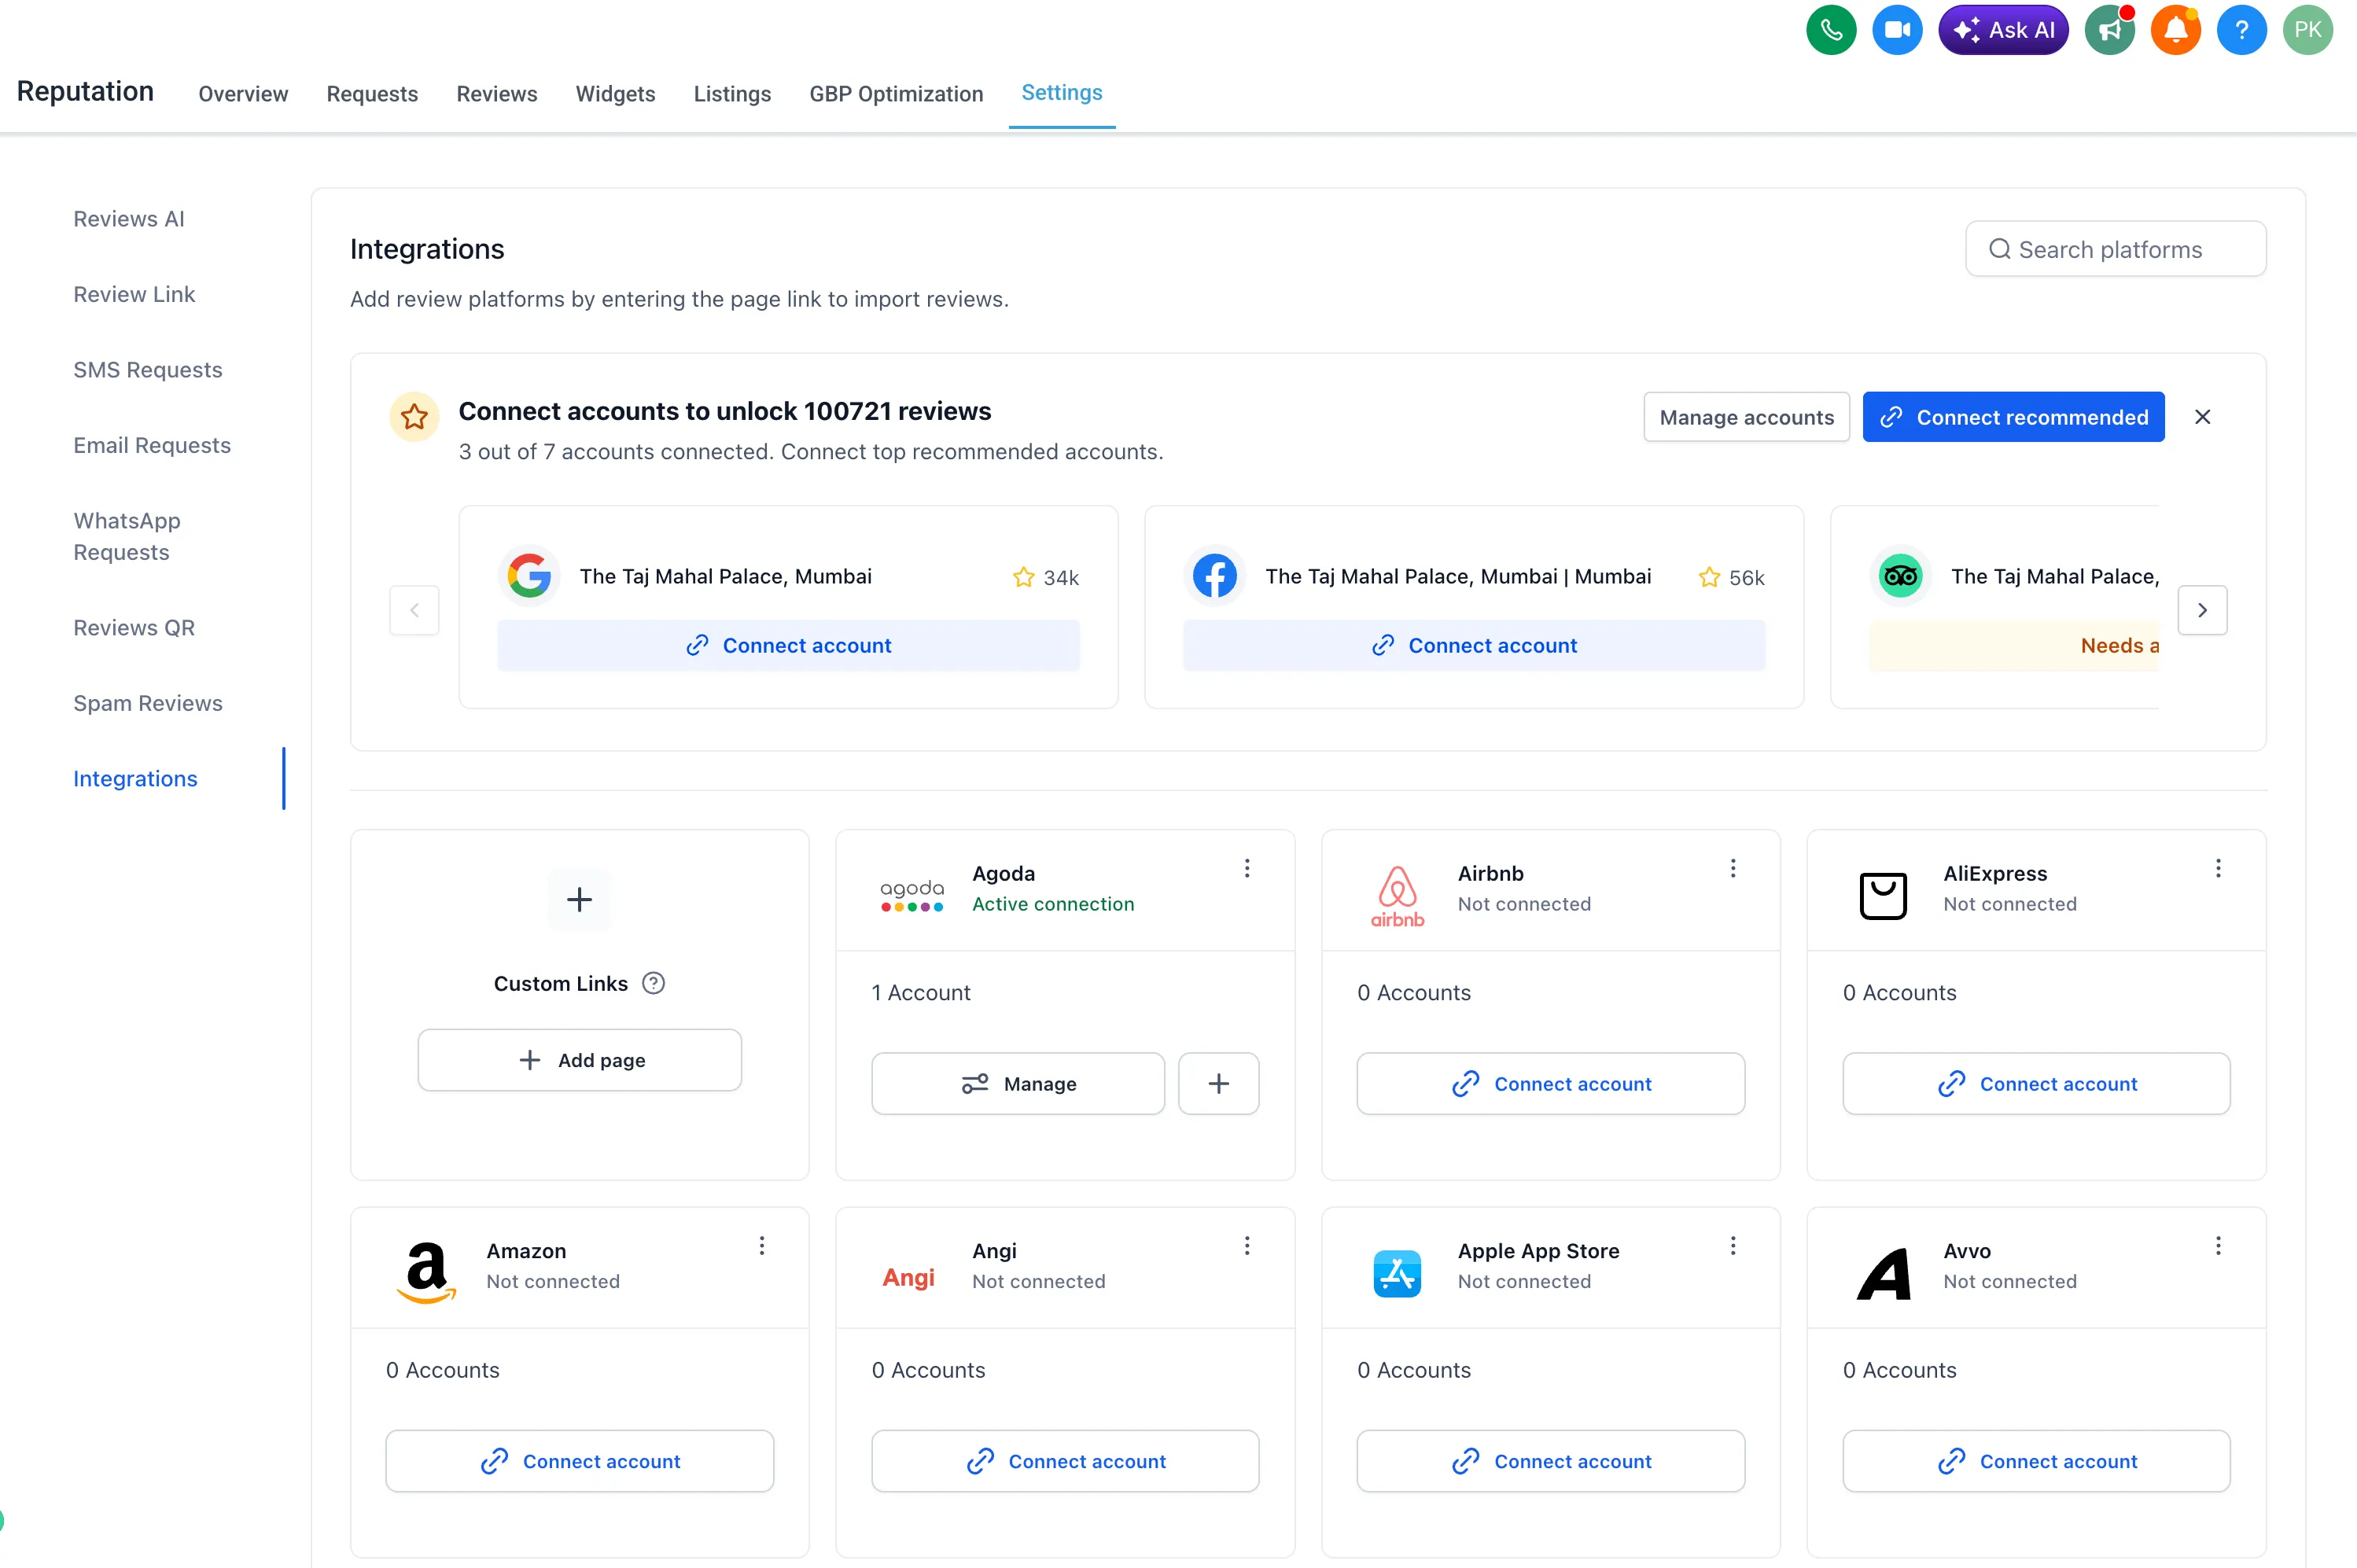Click the Angi logo
2357x1568 pixels.
coord(908,1277)
